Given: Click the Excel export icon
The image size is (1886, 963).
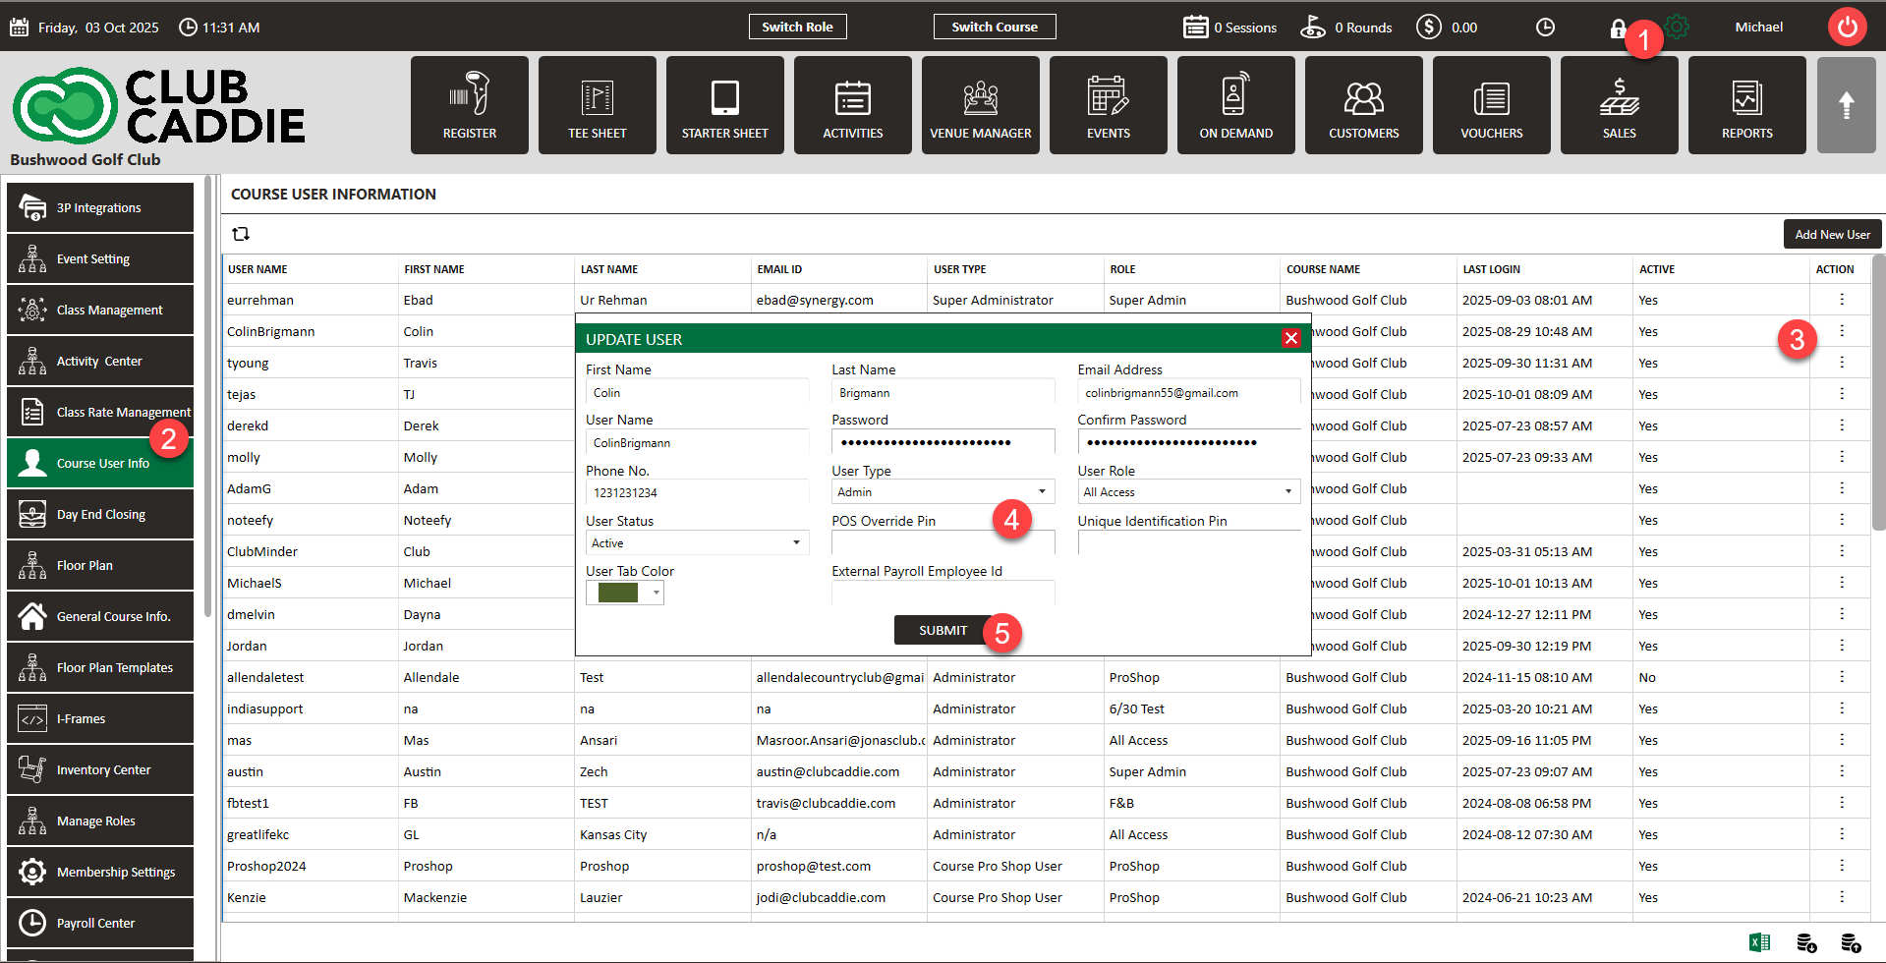Looking at the screenshot, I should point(1759,942).
